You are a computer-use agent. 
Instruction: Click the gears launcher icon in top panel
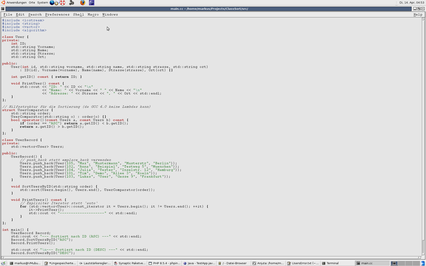pyautogui.click(x=71, y=2)
